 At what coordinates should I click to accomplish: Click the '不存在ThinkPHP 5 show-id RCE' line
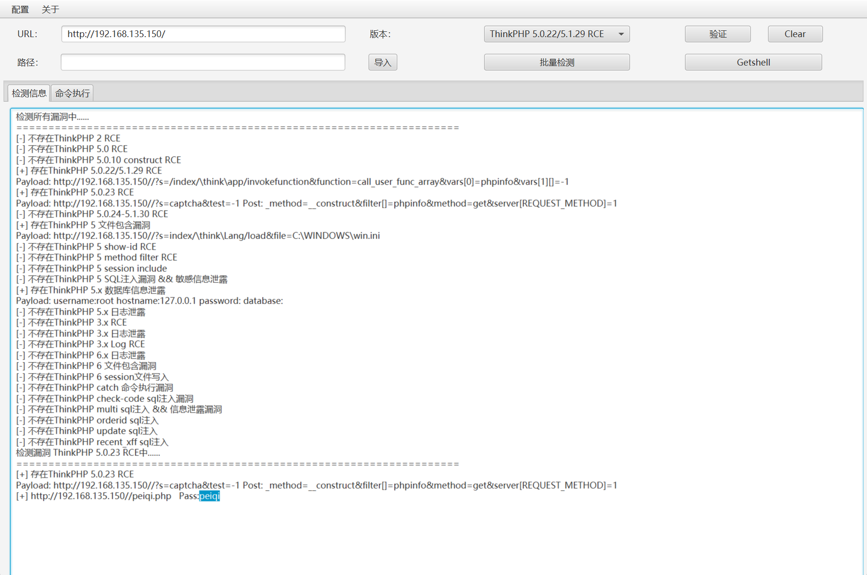86,247
